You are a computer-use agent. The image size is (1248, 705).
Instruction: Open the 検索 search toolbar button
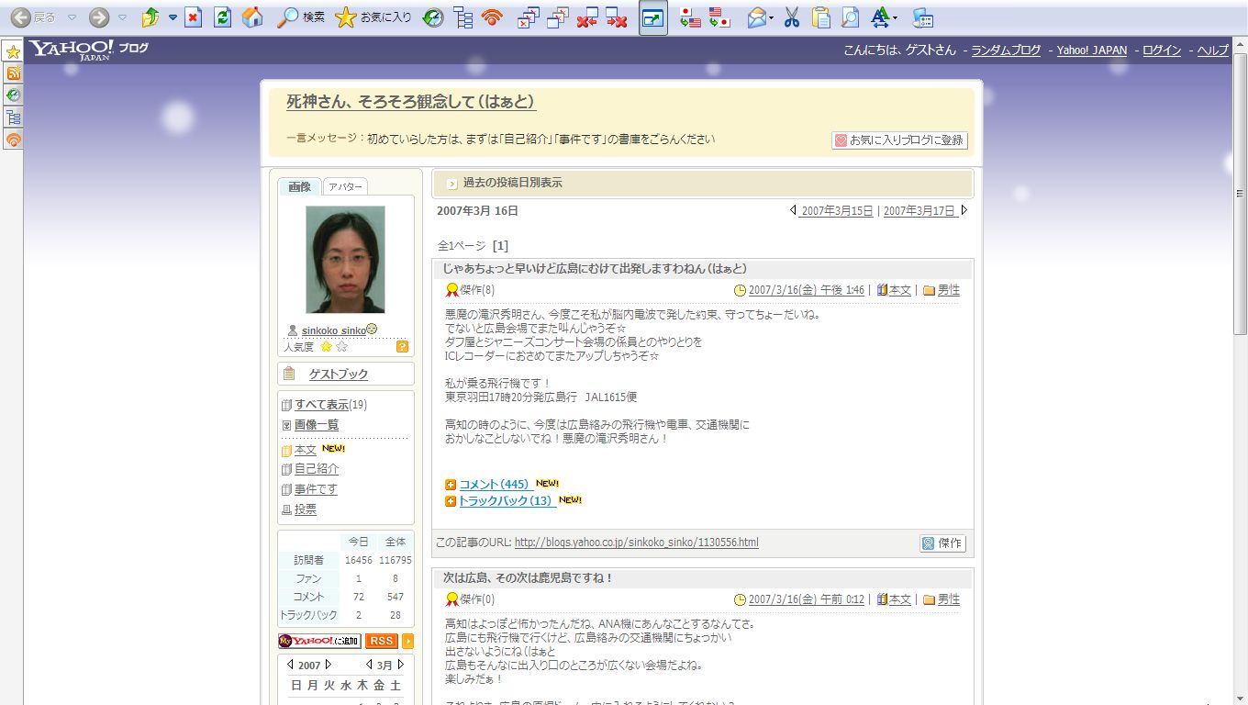[x=301, y=17]
